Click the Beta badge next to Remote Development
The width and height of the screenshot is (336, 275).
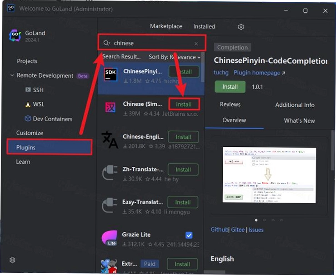[83, 76]
